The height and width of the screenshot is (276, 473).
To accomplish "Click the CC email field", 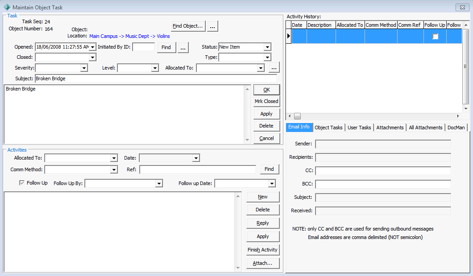I will click(x=383, y=171).
